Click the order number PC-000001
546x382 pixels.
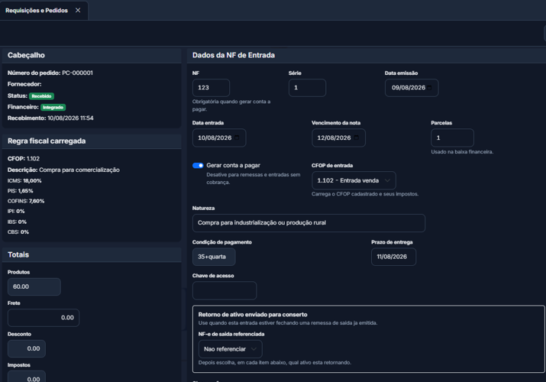[x=77, y=73]
